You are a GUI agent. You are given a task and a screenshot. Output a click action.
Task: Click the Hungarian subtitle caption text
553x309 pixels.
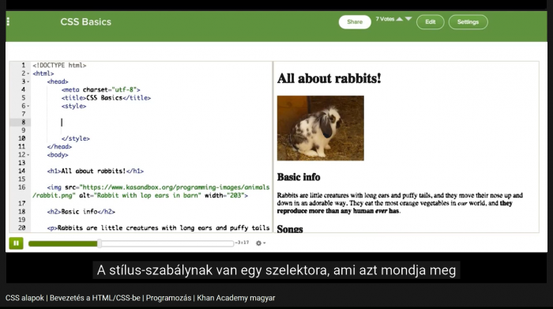tap(276, 270)
